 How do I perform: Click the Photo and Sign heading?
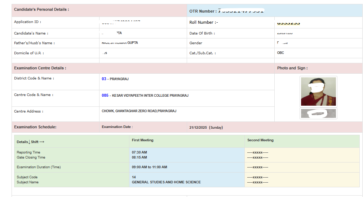pos(292,68)
